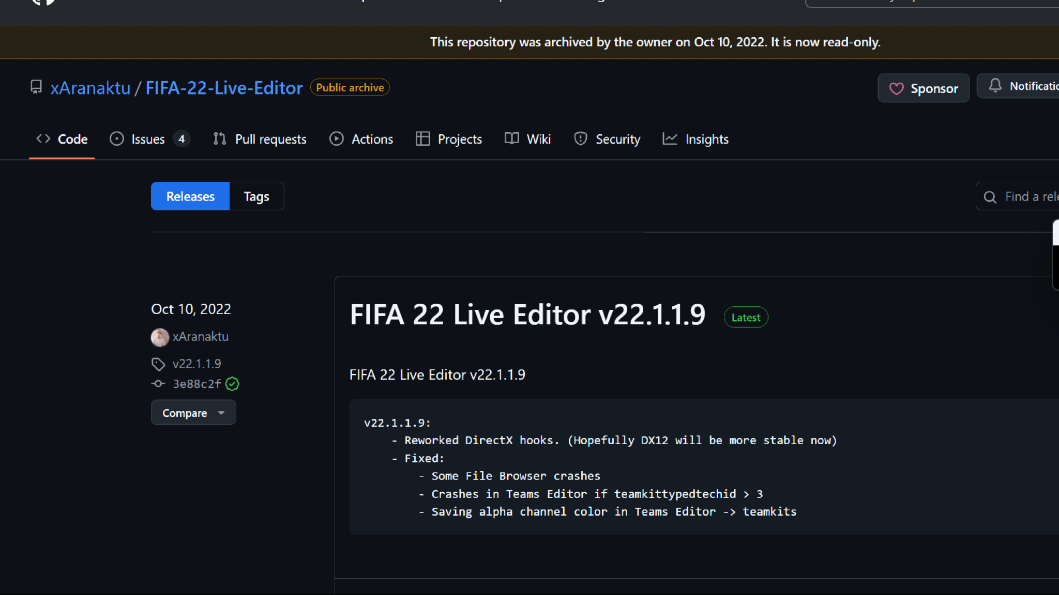Image resolution: width=1059 pixels, height=595 pixels.
Task: Click the Oct 10, 2022 release date
Action: coord(191,309)
